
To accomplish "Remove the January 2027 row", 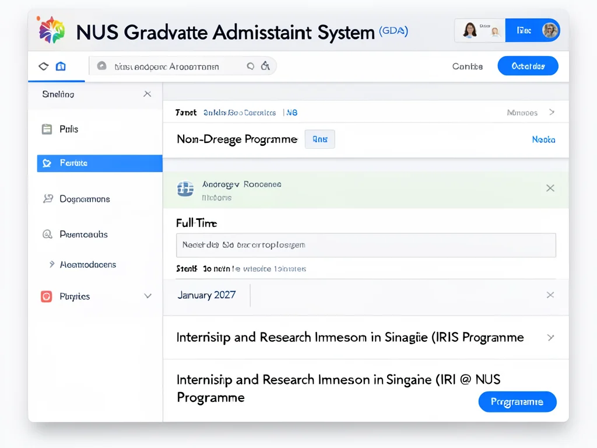I will [x=550, y=295].
